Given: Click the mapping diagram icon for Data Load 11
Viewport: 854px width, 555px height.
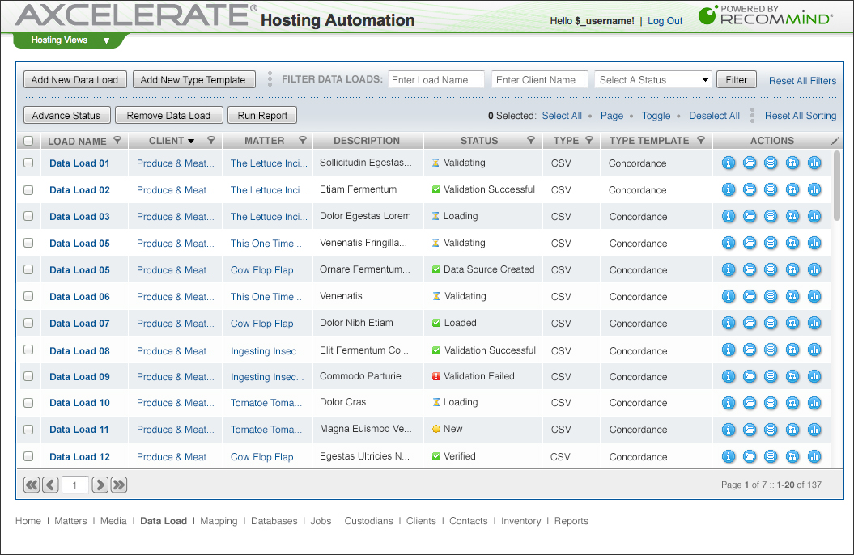Looking at the screenshot, I should 792,430.
